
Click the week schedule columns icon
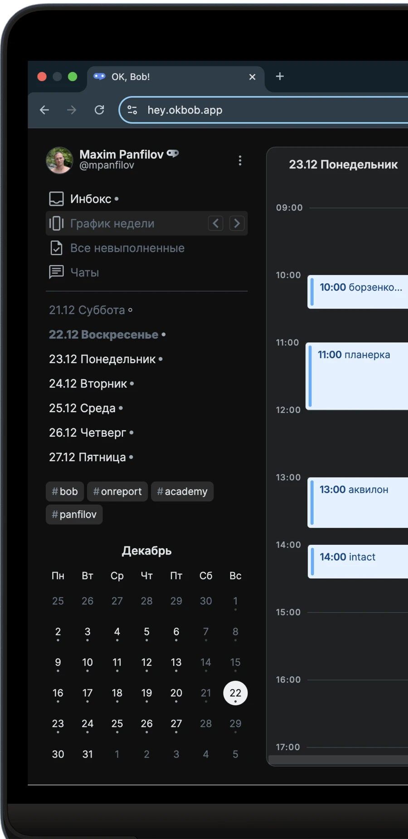point(56,223)
